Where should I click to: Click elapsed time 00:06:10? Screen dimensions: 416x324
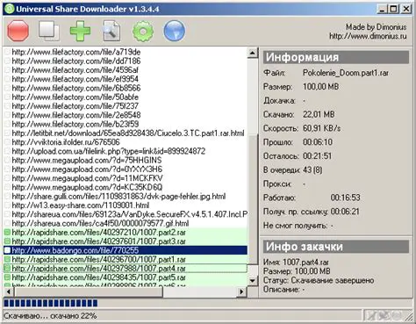coord(318,142)
